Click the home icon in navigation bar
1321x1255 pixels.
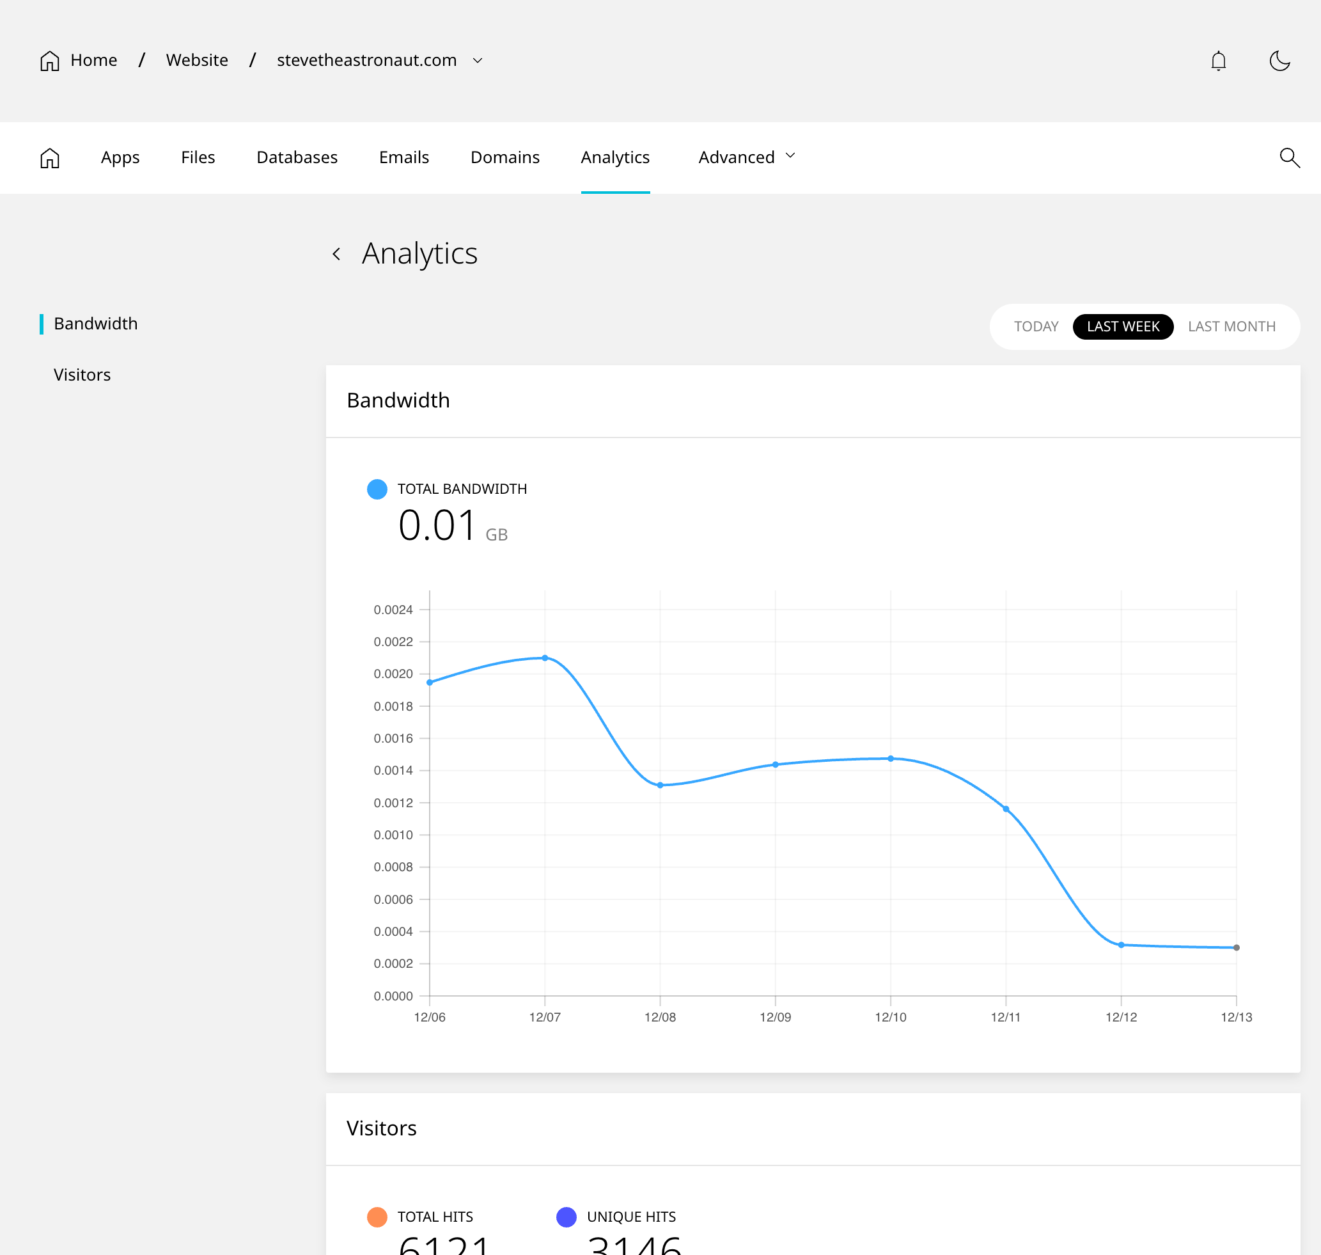click(50, 158)
